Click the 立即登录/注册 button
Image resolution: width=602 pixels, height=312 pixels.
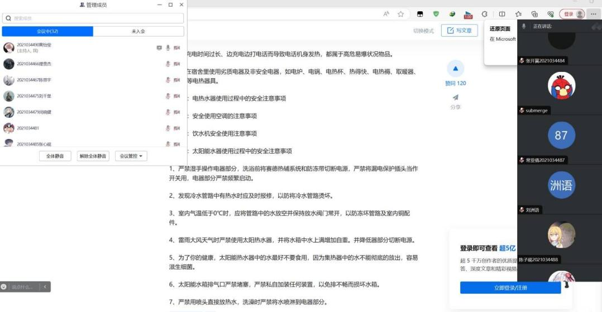510,288
